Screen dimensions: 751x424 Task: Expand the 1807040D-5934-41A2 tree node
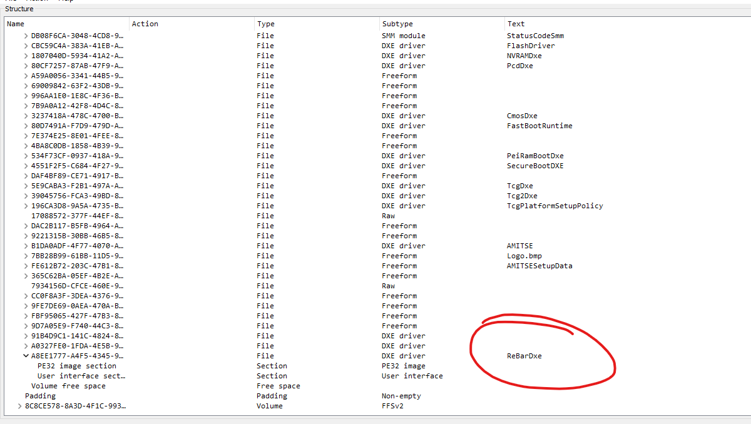click(26, 56)
